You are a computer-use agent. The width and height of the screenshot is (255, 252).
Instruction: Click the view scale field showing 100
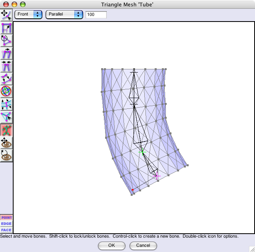pyautogui.click(x=96, y=15)
